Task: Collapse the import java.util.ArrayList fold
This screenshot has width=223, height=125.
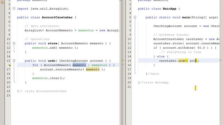Action: (14, 8)
